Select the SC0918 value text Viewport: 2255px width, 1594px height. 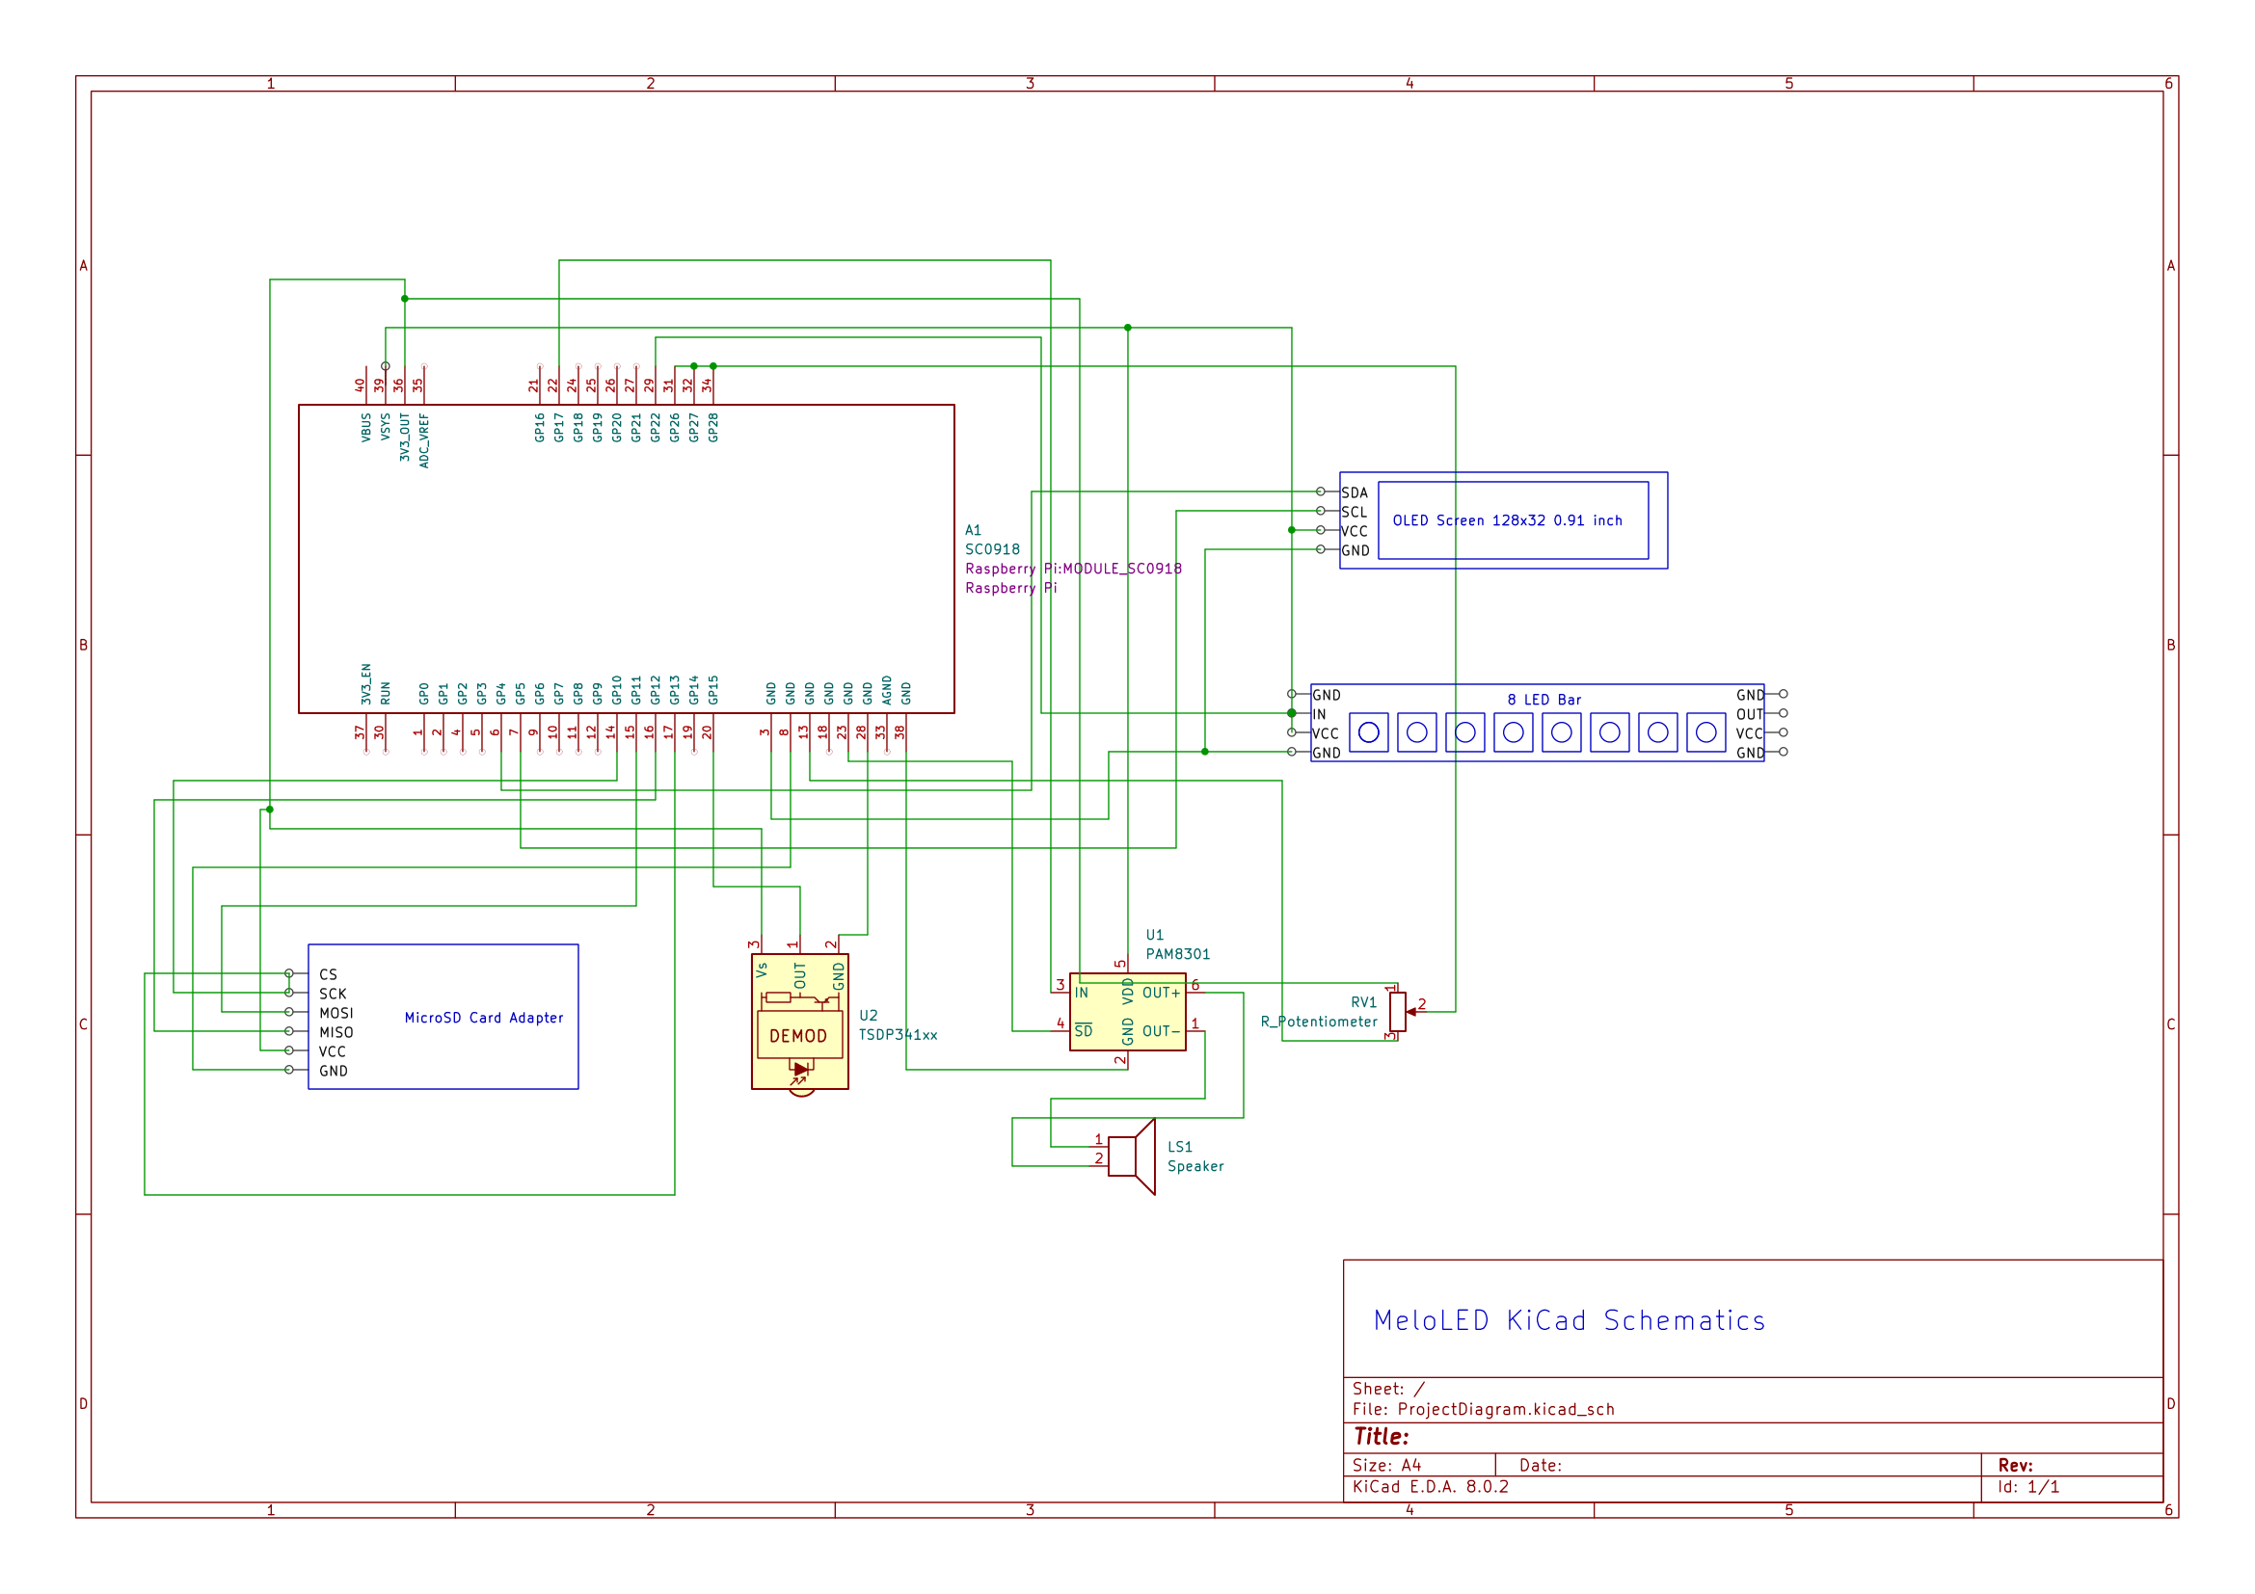[x=992, y=549]
